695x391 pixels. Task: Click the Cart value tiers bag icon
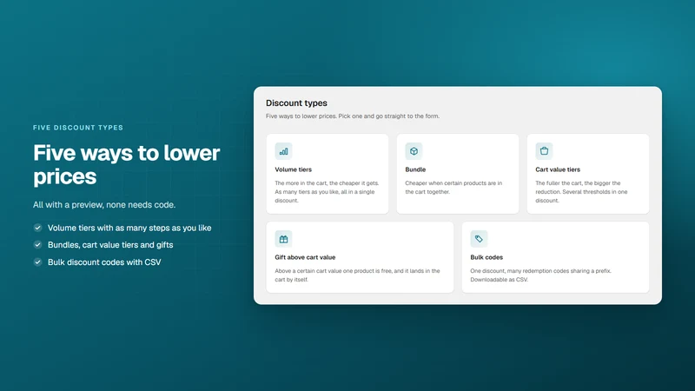click(x=544, y=151)
